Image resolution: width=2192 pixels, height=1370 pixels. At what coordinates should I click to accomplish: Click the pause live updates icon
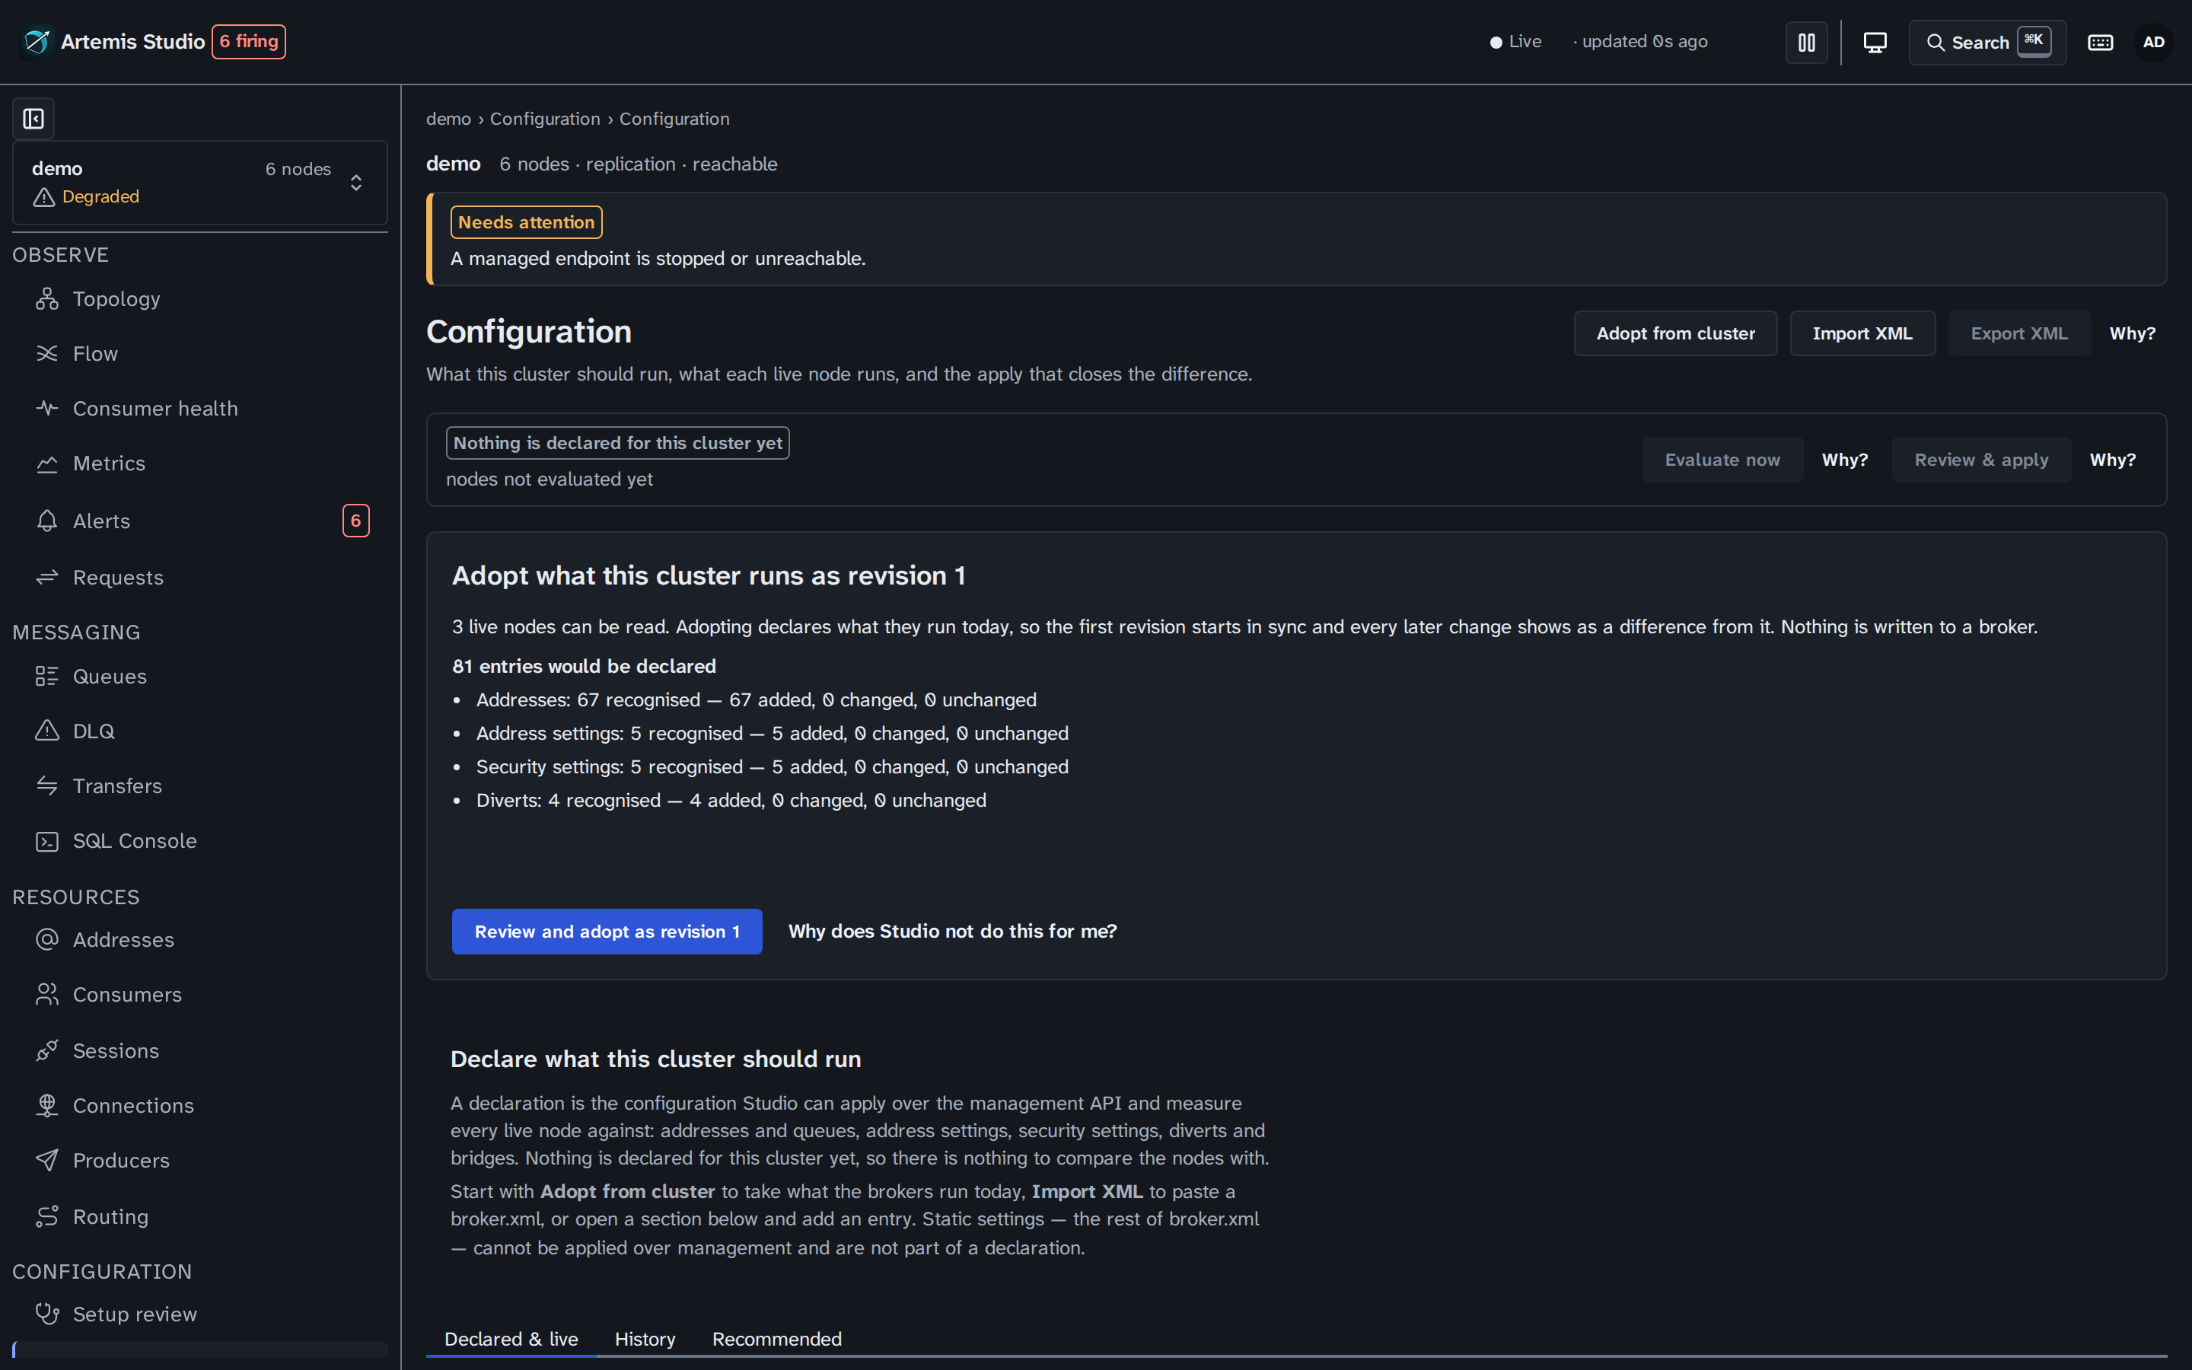point(1806,43)
